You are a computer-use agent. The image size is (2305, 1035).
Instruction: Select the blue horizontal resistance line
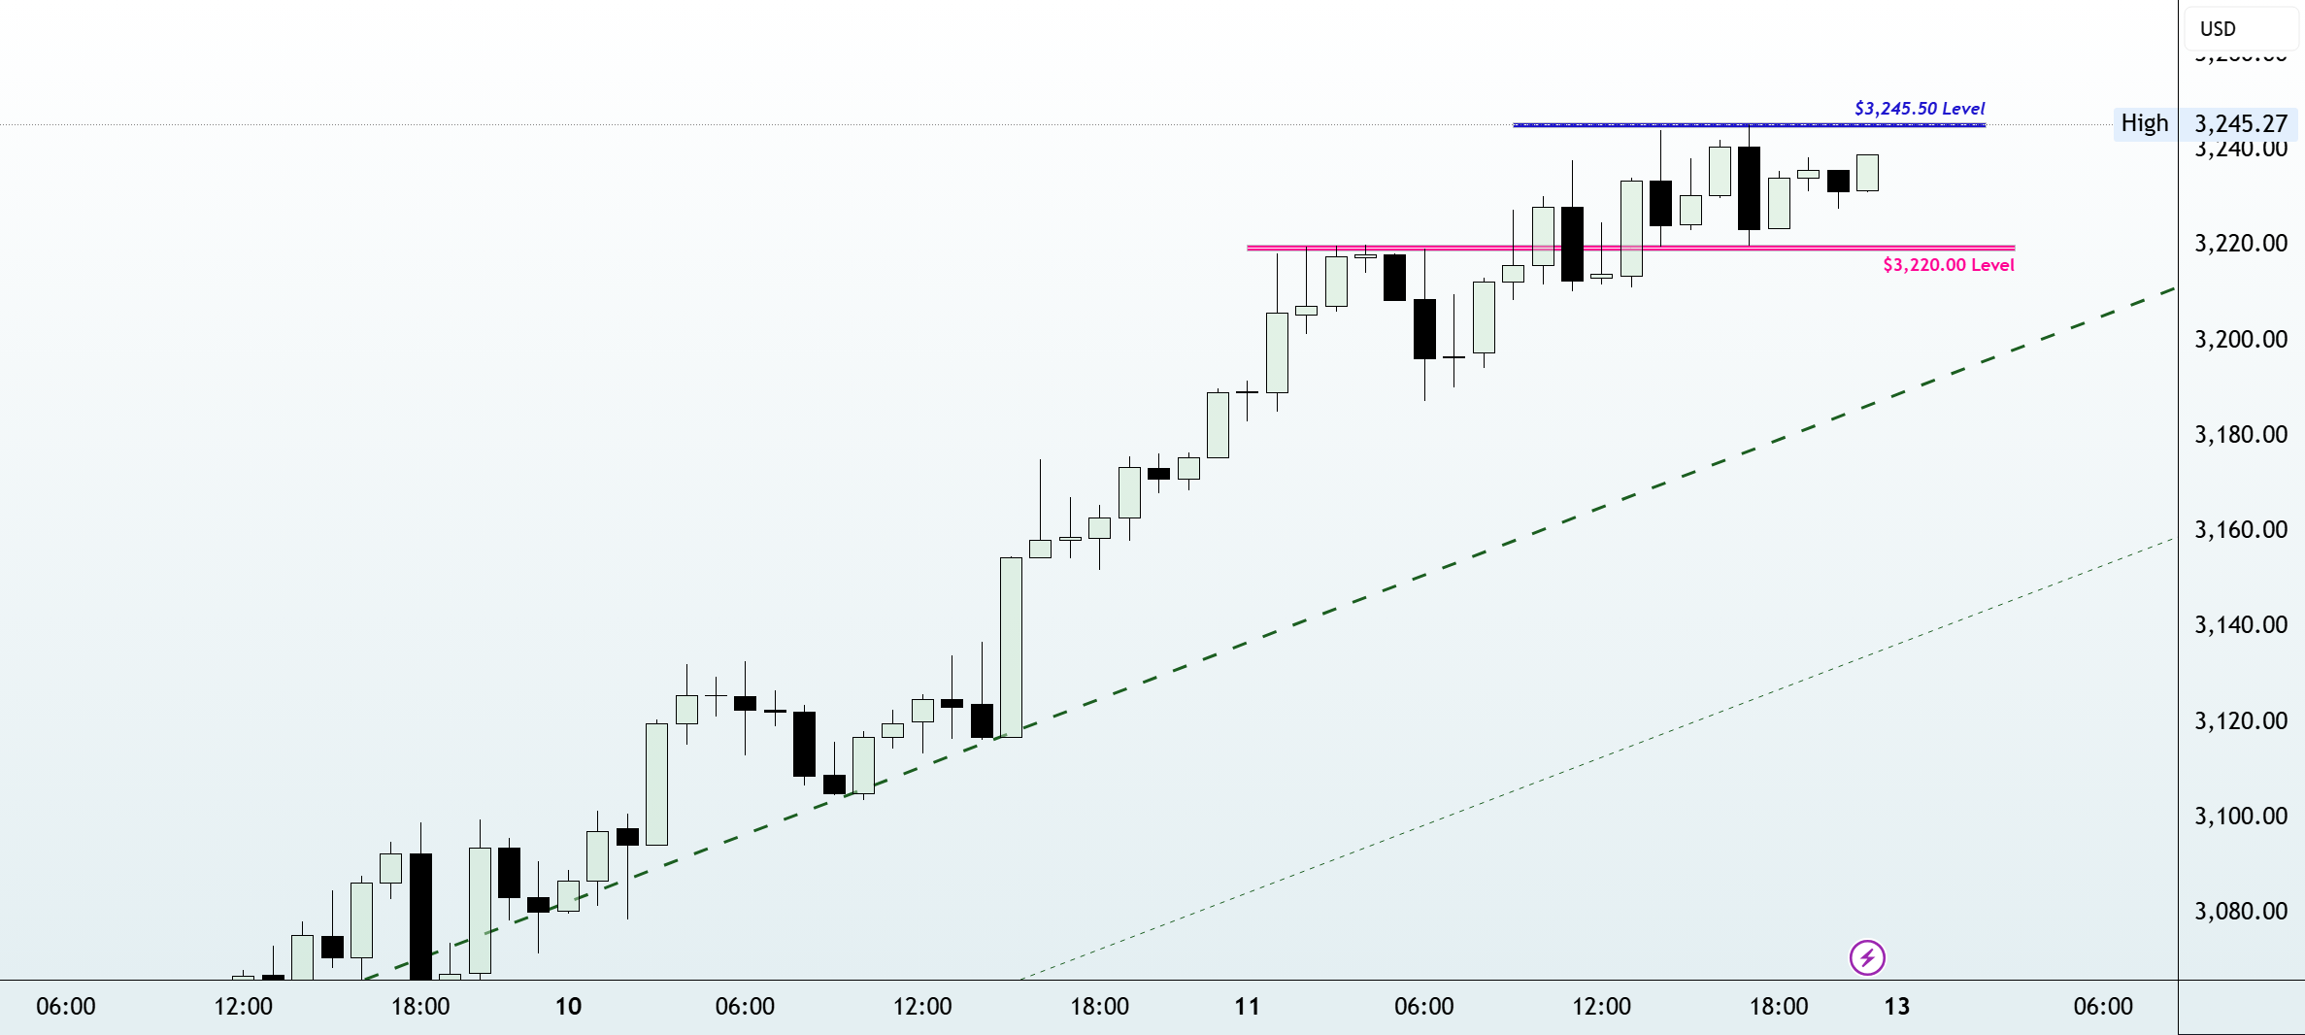pos(1749,125)
